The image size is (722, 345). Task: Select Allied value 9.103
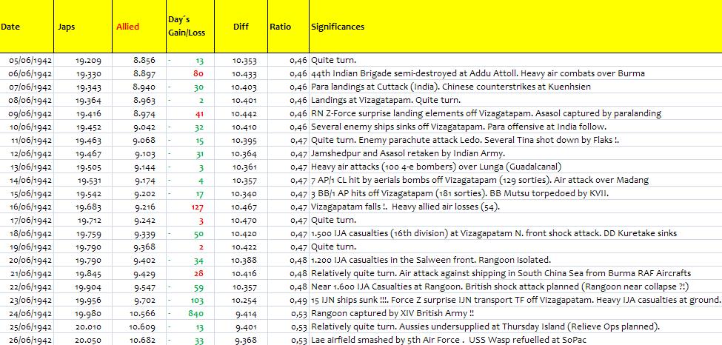[x=139, y=153]
